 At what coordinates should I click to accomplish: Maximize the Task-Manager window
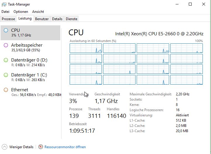[190, 4]
